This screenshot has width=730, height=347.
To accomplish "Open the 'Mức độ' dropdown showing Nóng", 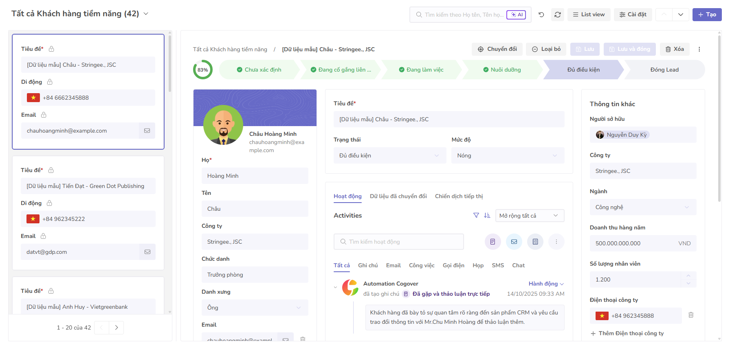I will (x=508, y=155).
